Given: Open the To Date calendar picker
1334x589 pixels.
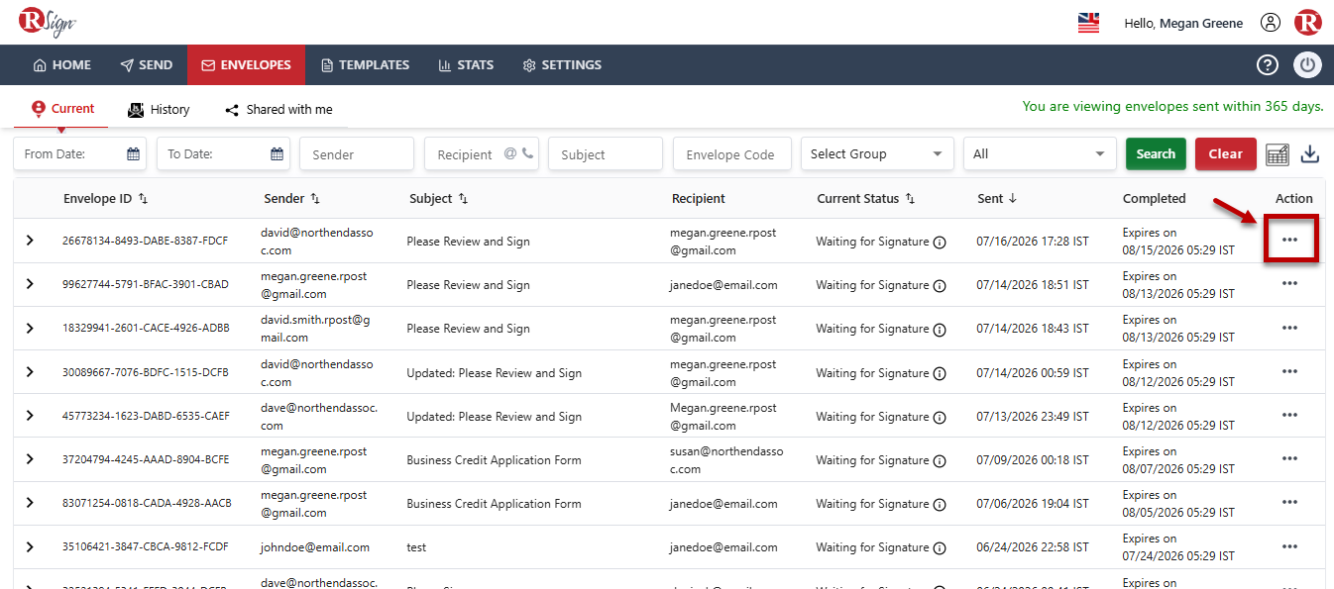Looking at the screenshot, I should (278, 154).
